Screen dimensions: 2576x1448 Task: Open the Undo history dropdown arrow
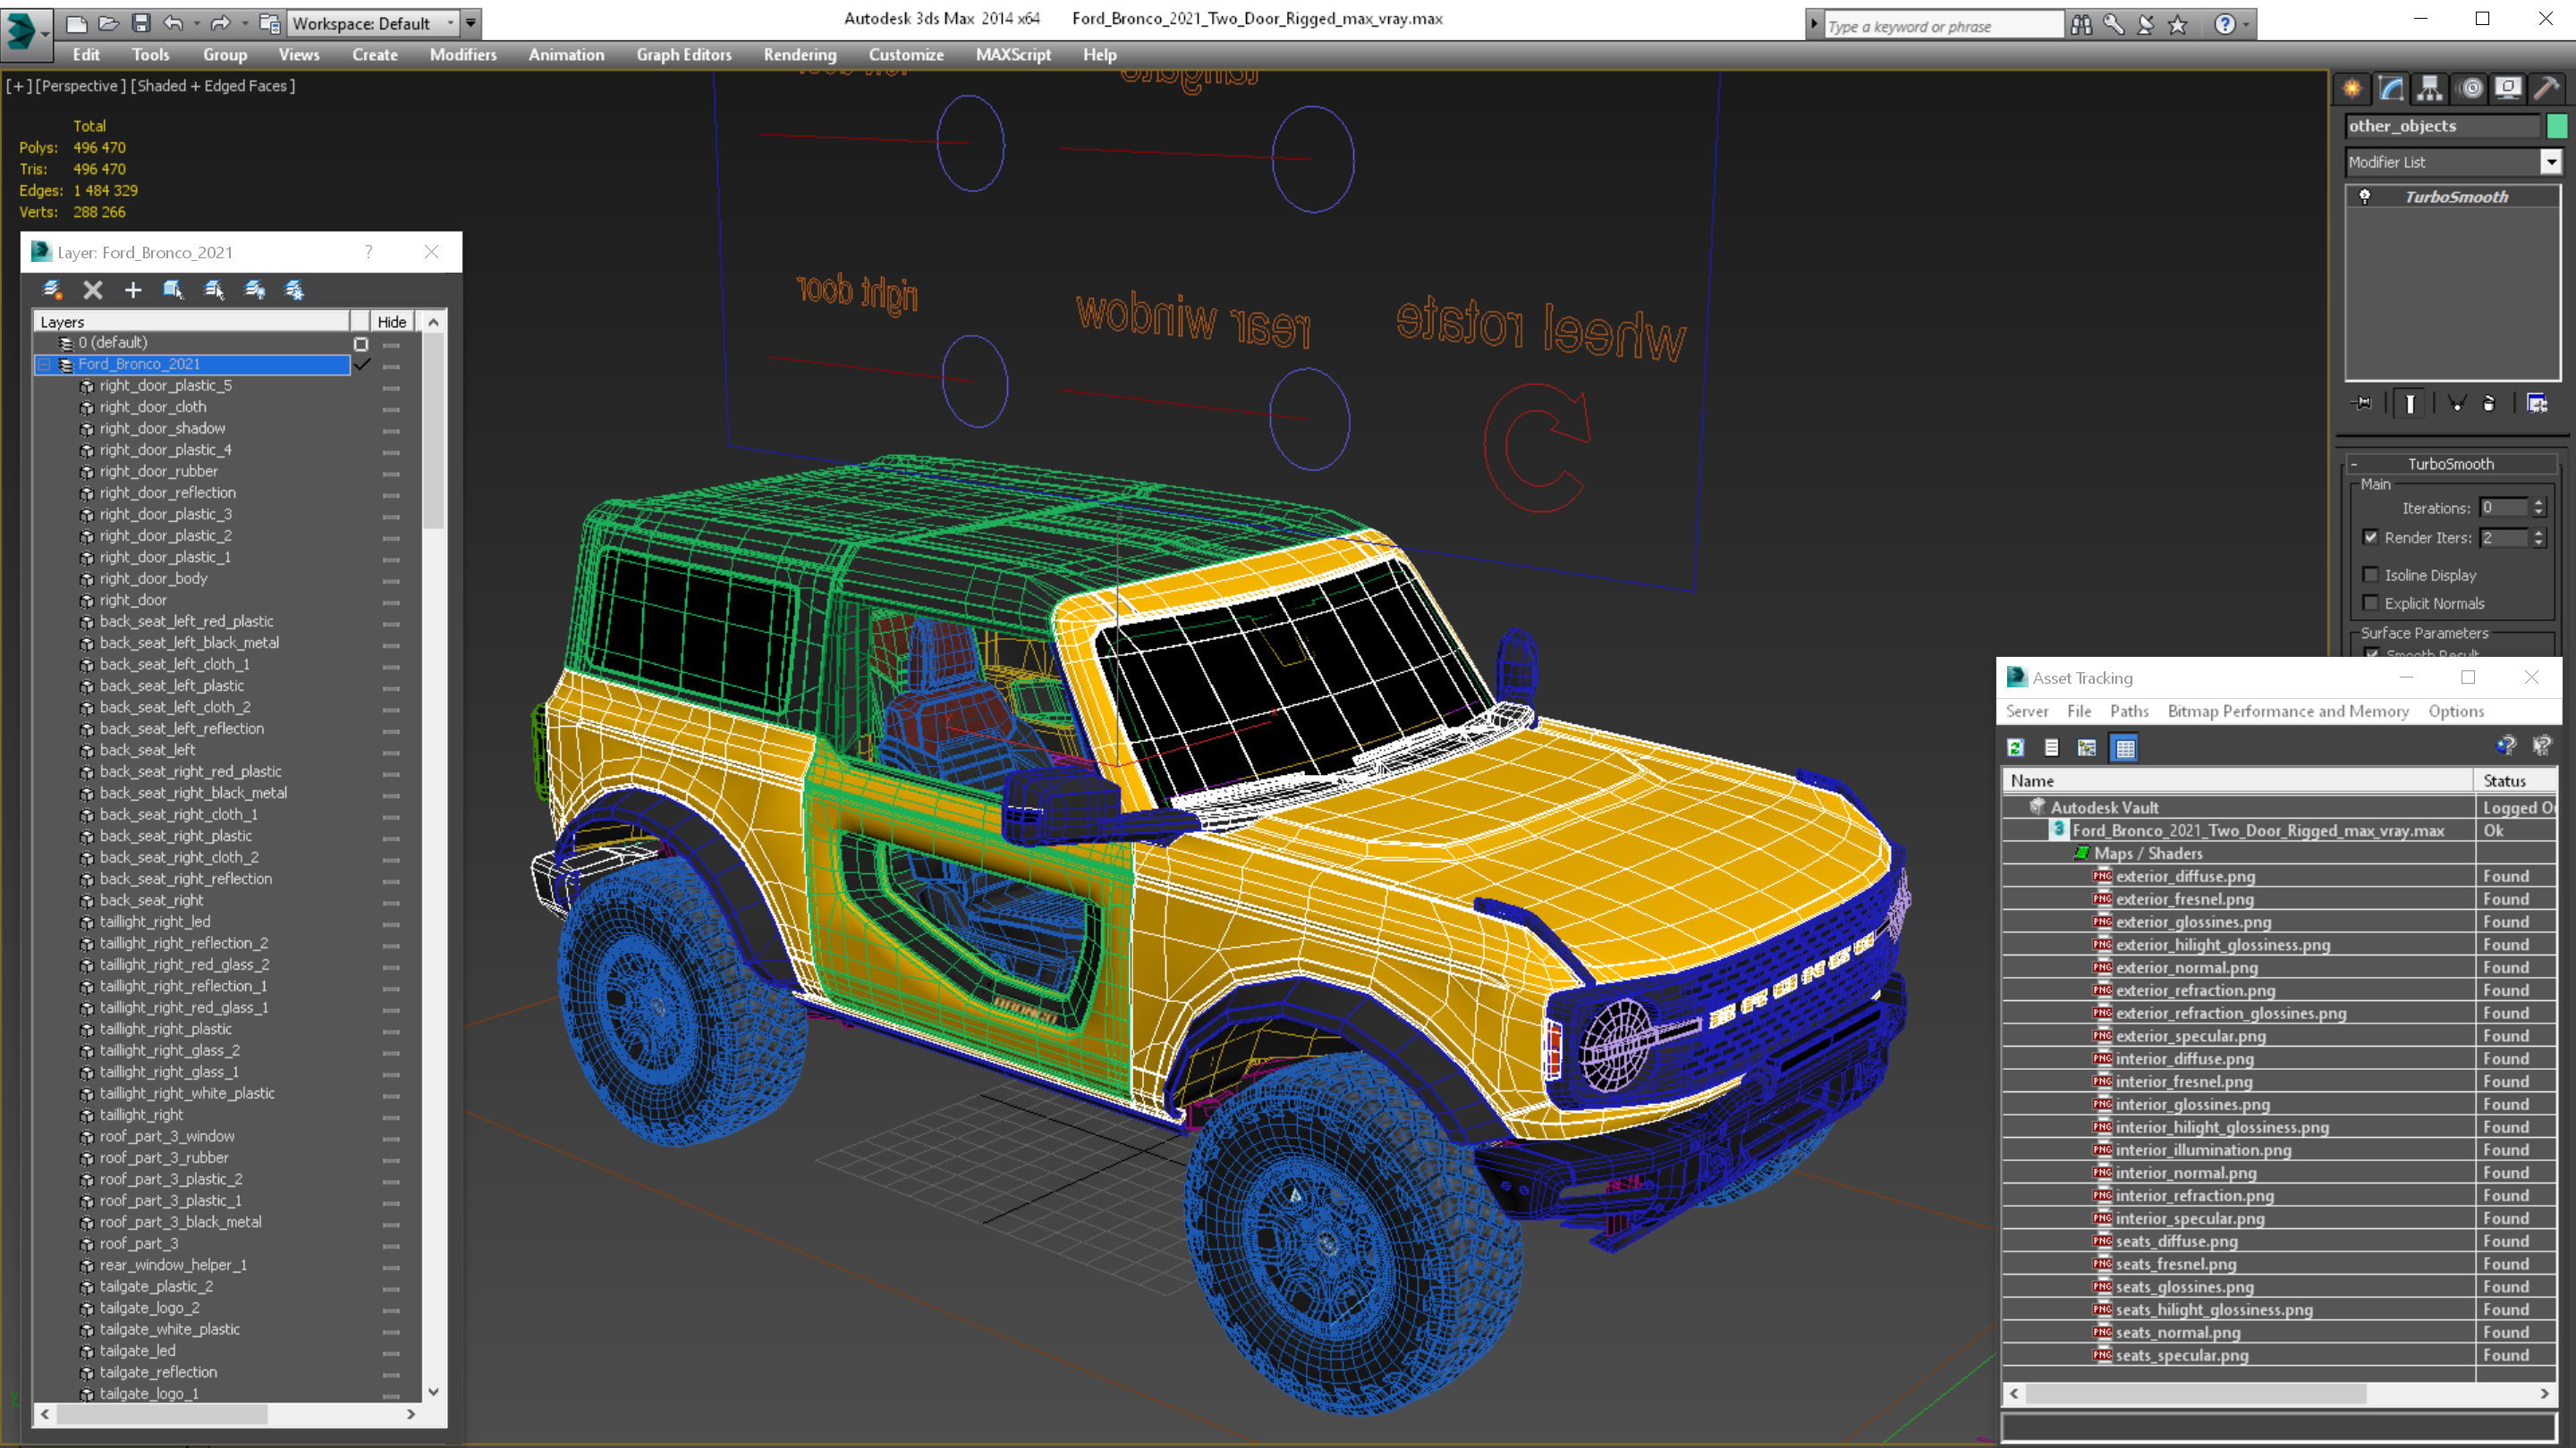click(196, 23)
